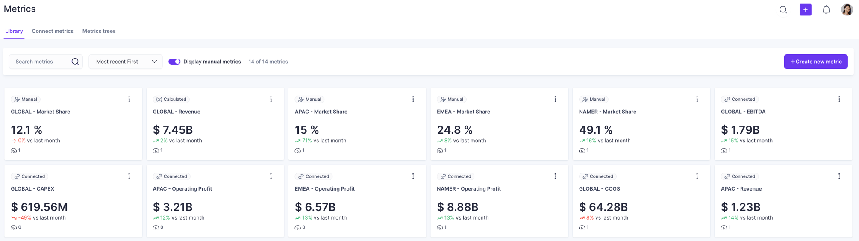
Task: Click the 49.1 % value
Action: 596,130
